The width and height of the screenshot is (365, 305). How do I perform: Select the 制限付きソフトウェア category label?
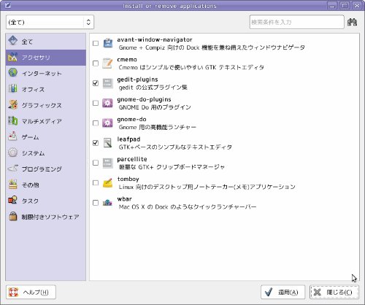[x=50, y=217]
